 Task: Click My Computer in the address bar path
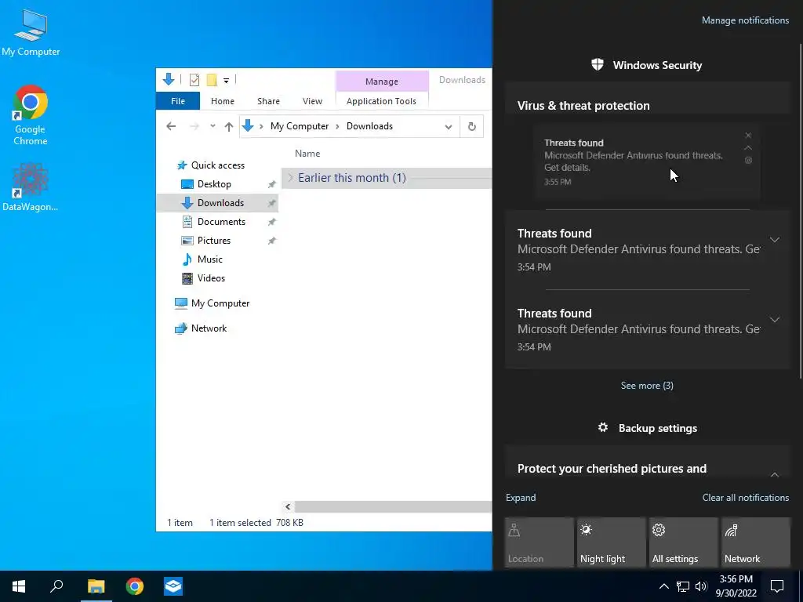tap(300, 126)
